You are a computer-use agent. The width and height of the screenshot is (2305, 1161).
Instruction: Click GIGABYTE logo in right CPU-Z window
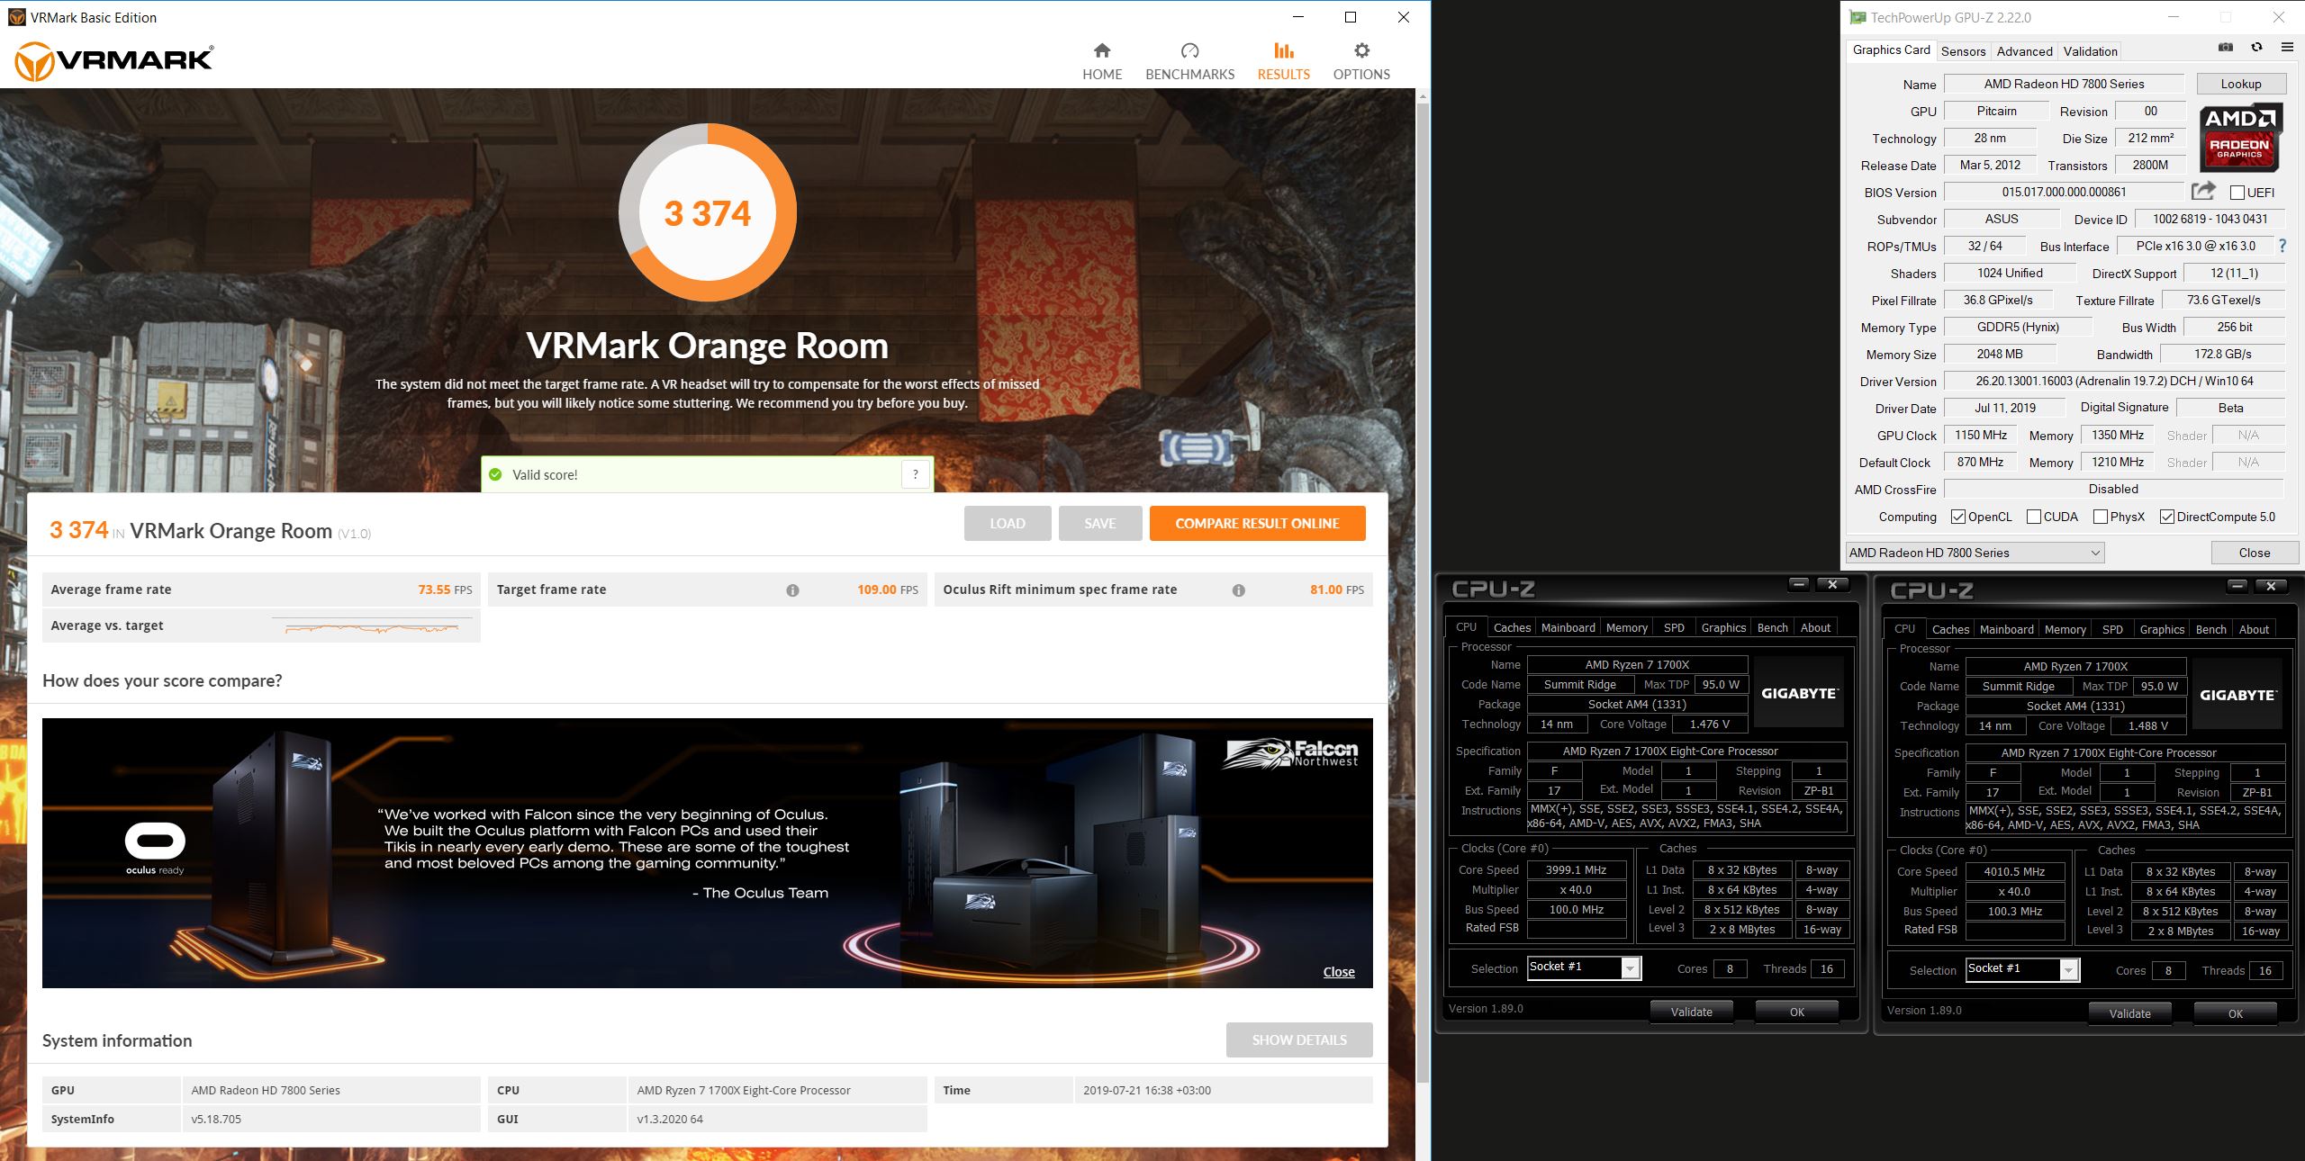click(2237, 695)
